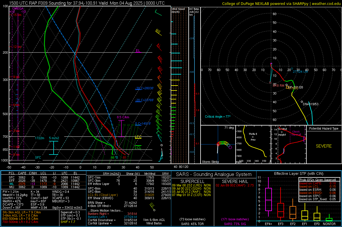Click the yellow SEVERE hazard label
This screenshot has width=342, height=227.
[324, 146]
